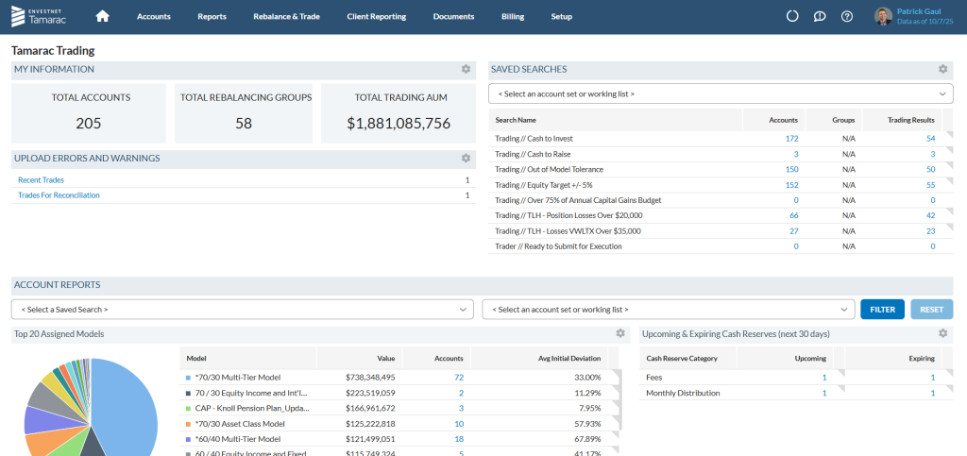Viewport: 967px width, 456px height.
Task: Click the Total Accounts 205 tile
Action: point(89,113)
